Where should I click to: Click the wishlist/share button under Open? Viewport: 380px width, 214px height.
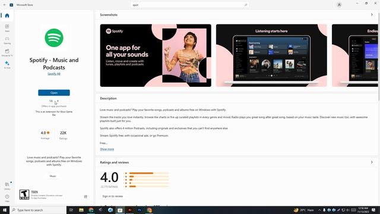click(x=54, y=101)
